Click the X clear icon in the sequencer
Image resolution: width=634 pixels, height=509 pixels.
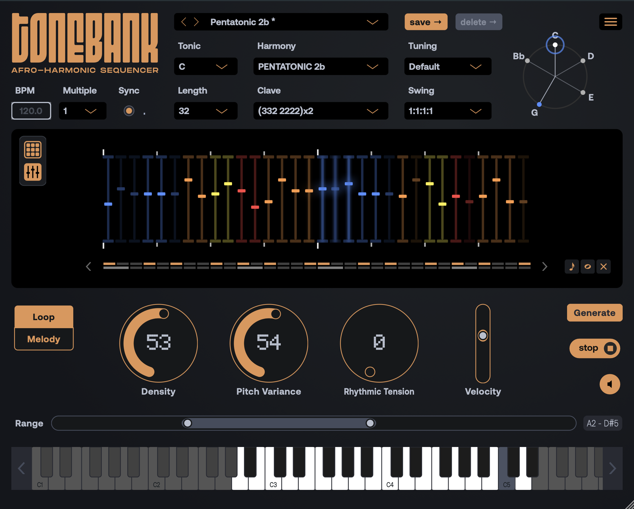[603, 266]
